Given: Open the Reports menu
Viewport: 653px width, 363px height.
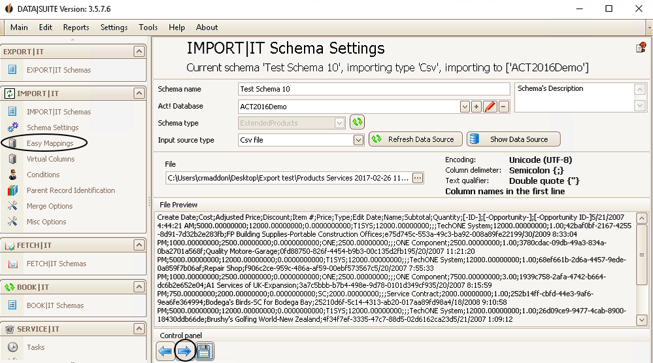Looking at the screenshot, I should pos(76,27).
